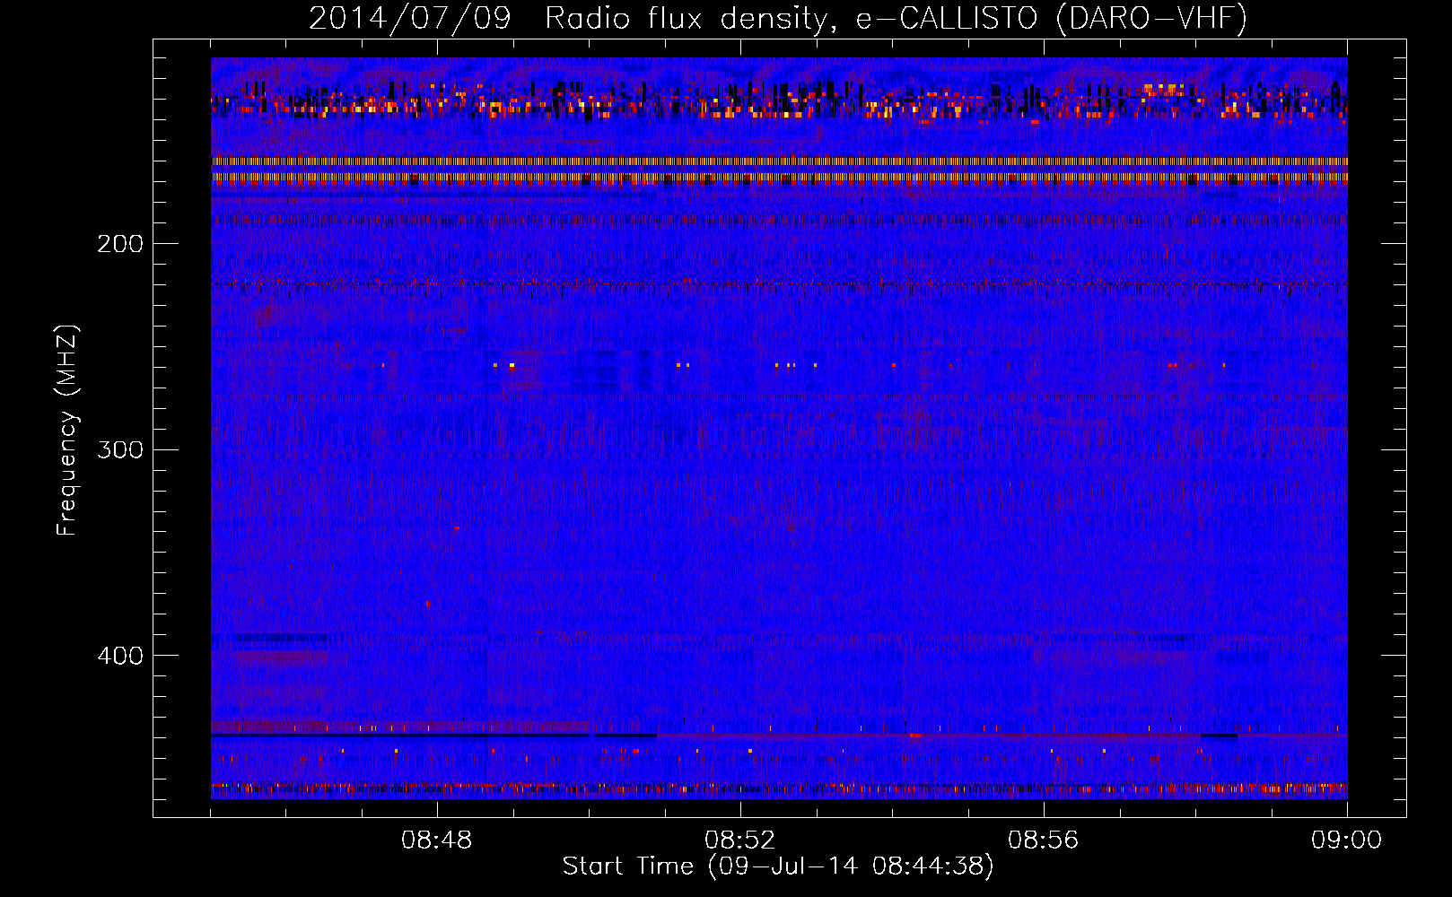The image size is (1452, 897).
Task: Click the 300 frequency tick label
Action: (x=120, y=449)
